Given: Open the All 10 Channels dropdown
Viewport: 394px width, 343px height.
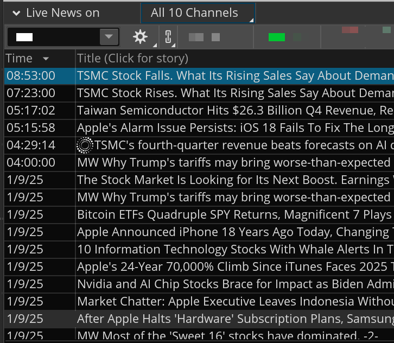Looking at the screenshot, I should (198, 13).
